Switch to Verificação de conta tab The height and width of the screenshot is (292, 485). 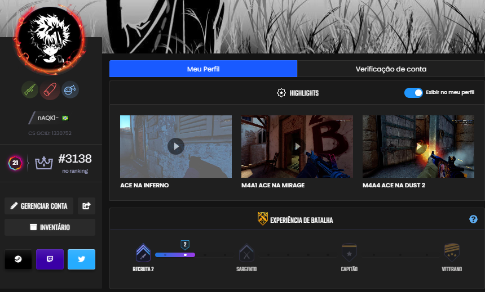(x=391, y=69)
